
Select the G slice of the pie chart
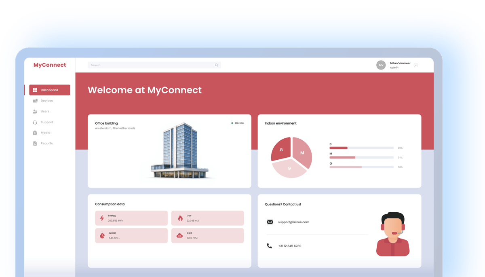(289, 169)
